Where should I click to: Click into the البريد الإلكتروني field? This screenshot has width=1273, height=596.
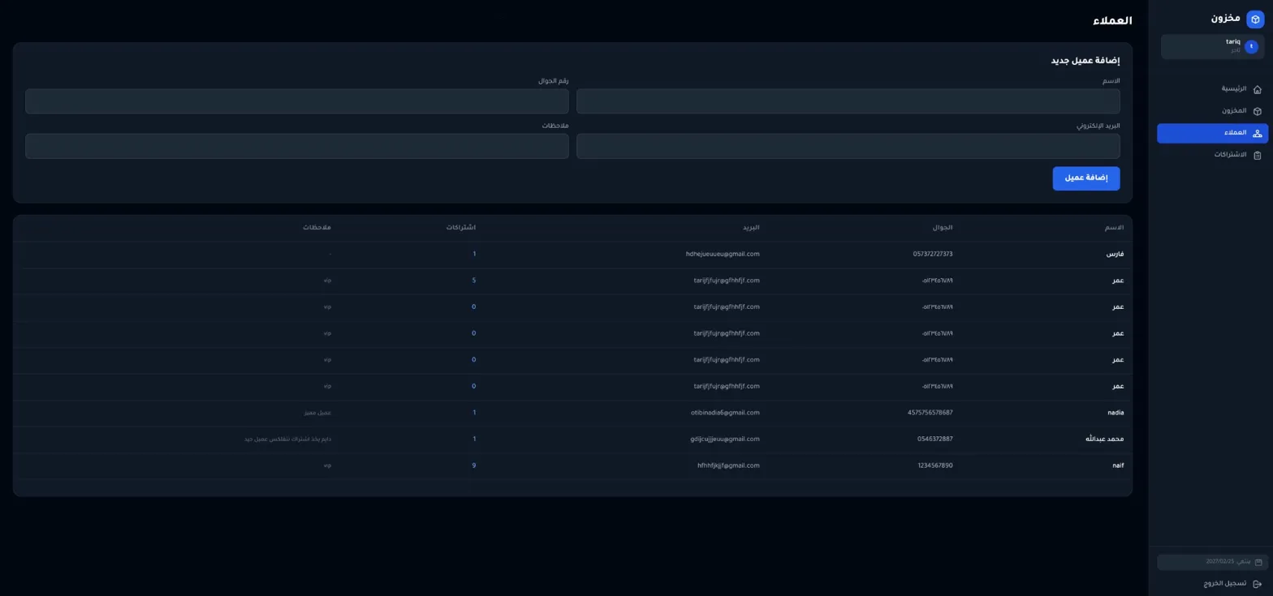click(x=848, y=146)
